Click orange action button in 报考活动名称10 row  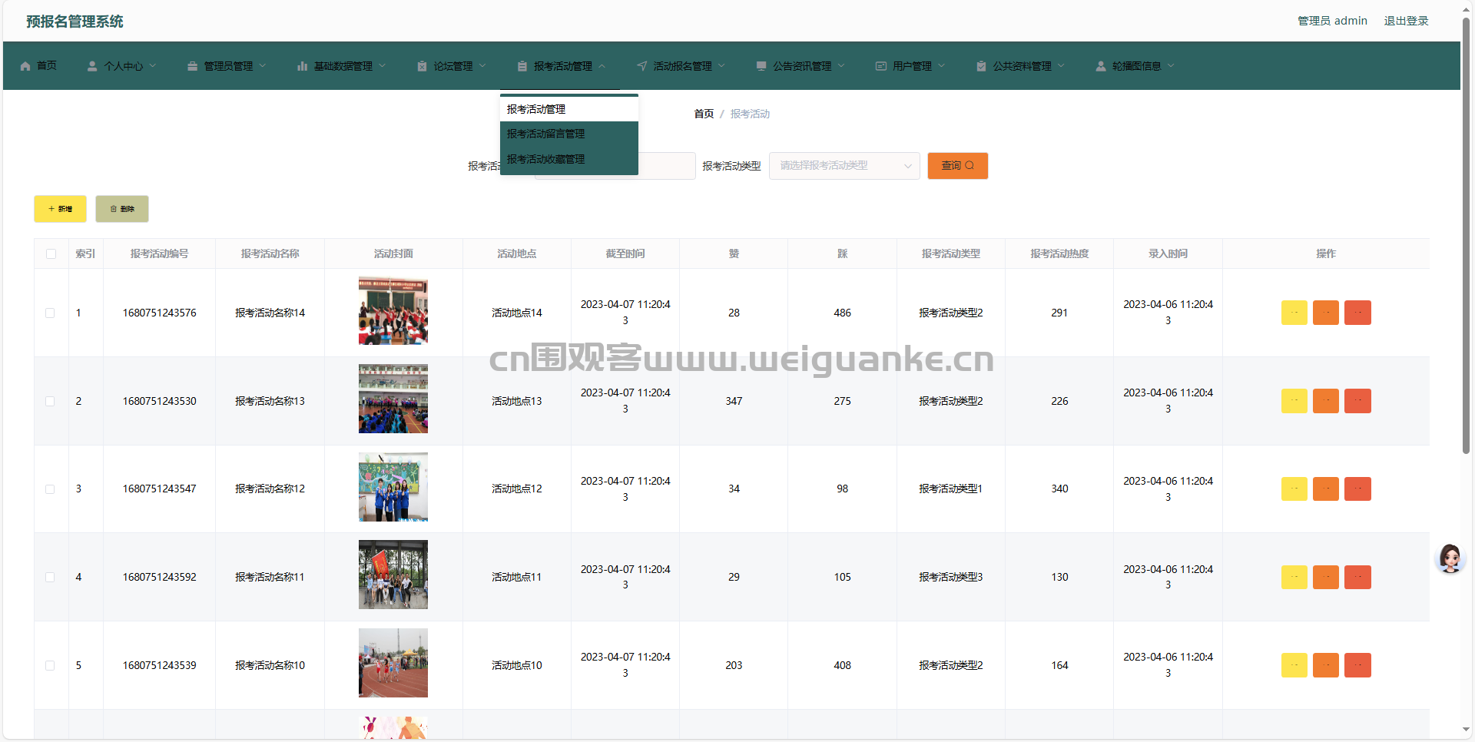1326,665
